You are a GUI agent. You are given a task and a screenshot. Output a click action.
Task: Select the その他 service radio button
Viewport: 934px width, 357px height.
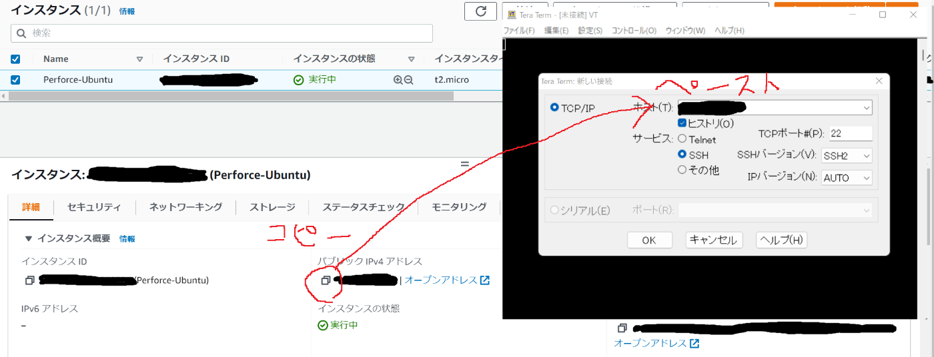[682, 170]
